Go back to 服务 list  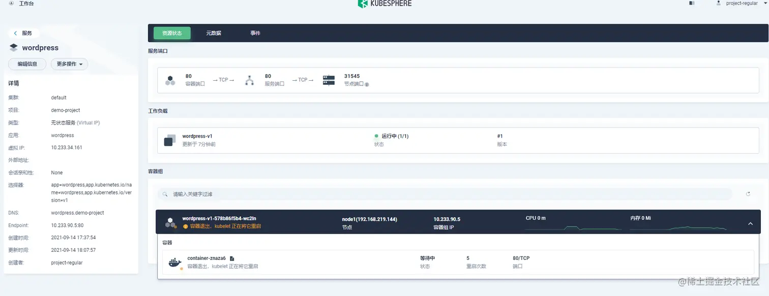[23, 33]
